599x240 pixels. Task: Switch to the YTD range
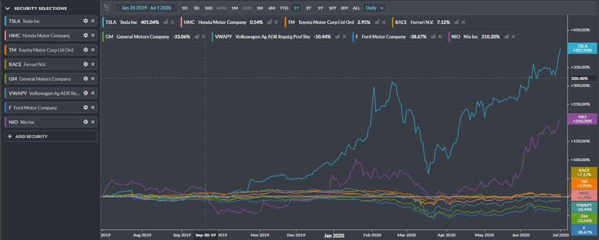click(x=284, y=8)
